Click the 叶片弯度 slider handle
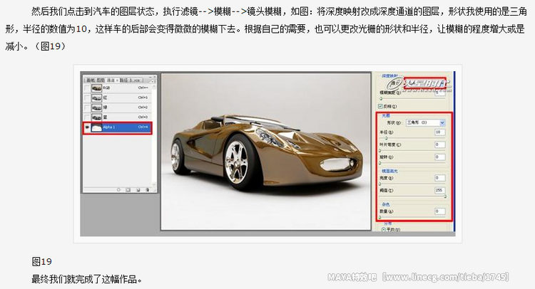The width and height of the screenshot is (535, 289). coord(379,150)
